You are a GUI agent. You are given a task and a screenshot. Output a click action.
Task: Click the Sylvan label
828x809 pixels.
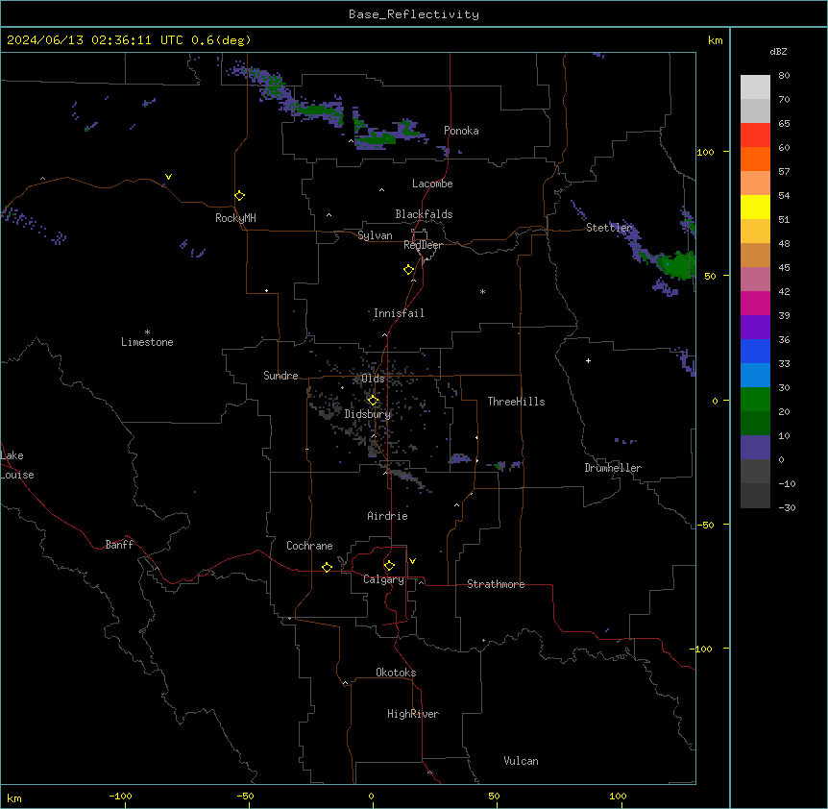pos(375,235)
